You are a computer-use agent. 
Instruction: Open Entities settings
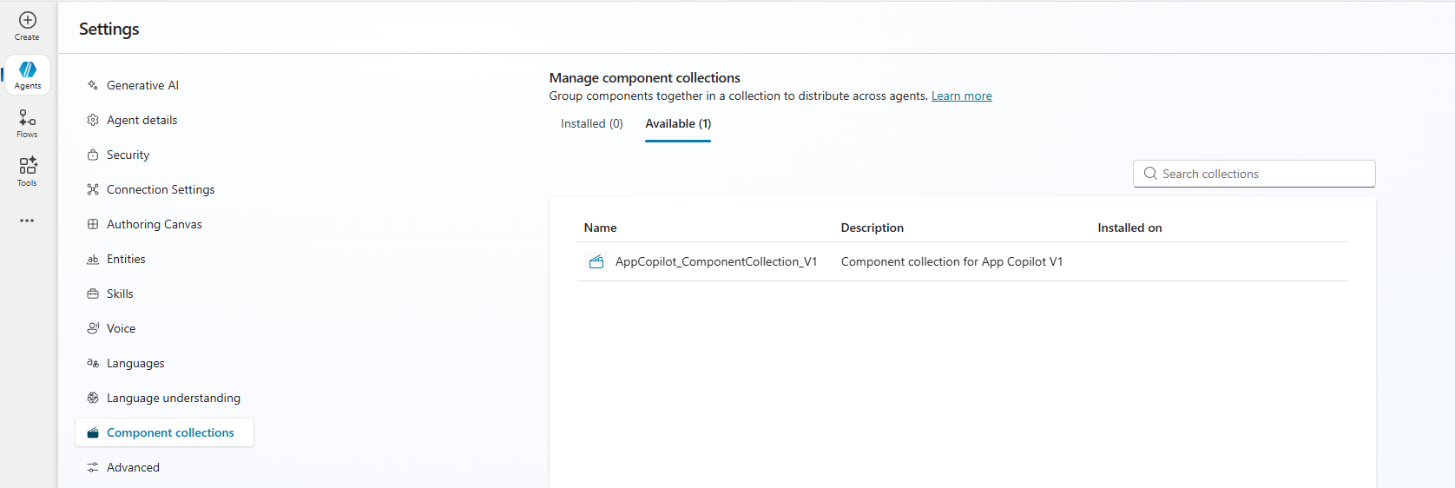pyautogui.click(x=126, y=259)
